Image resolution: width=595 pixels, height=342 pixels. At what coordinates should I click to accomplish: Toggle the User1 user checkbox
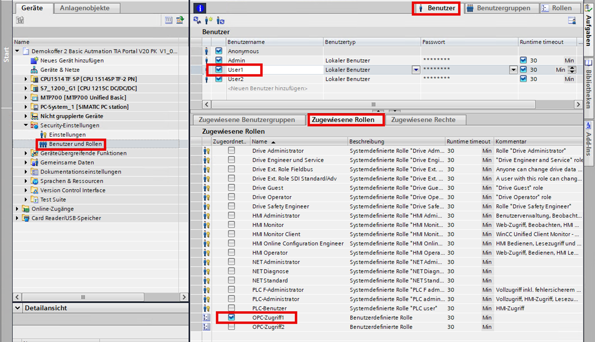[x=219, y=69]
